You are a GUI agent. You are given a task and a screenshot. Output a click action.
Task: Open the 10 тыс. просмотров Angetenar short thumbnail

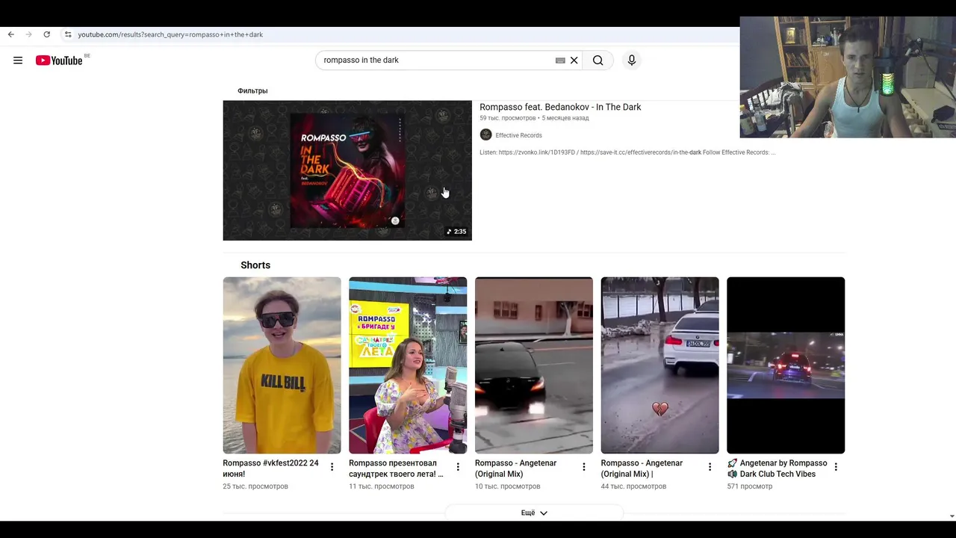[534, 365]
